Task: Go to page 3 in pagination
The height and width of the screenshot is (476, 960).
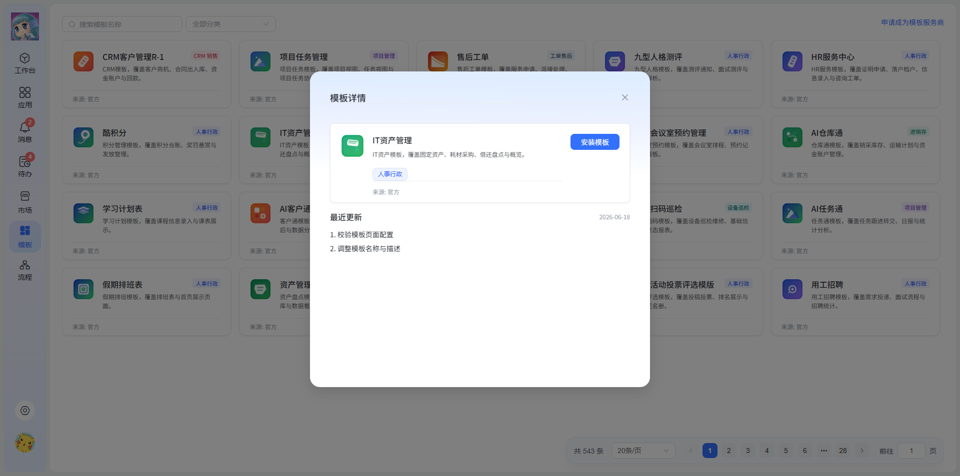Action: click(748, 451)
